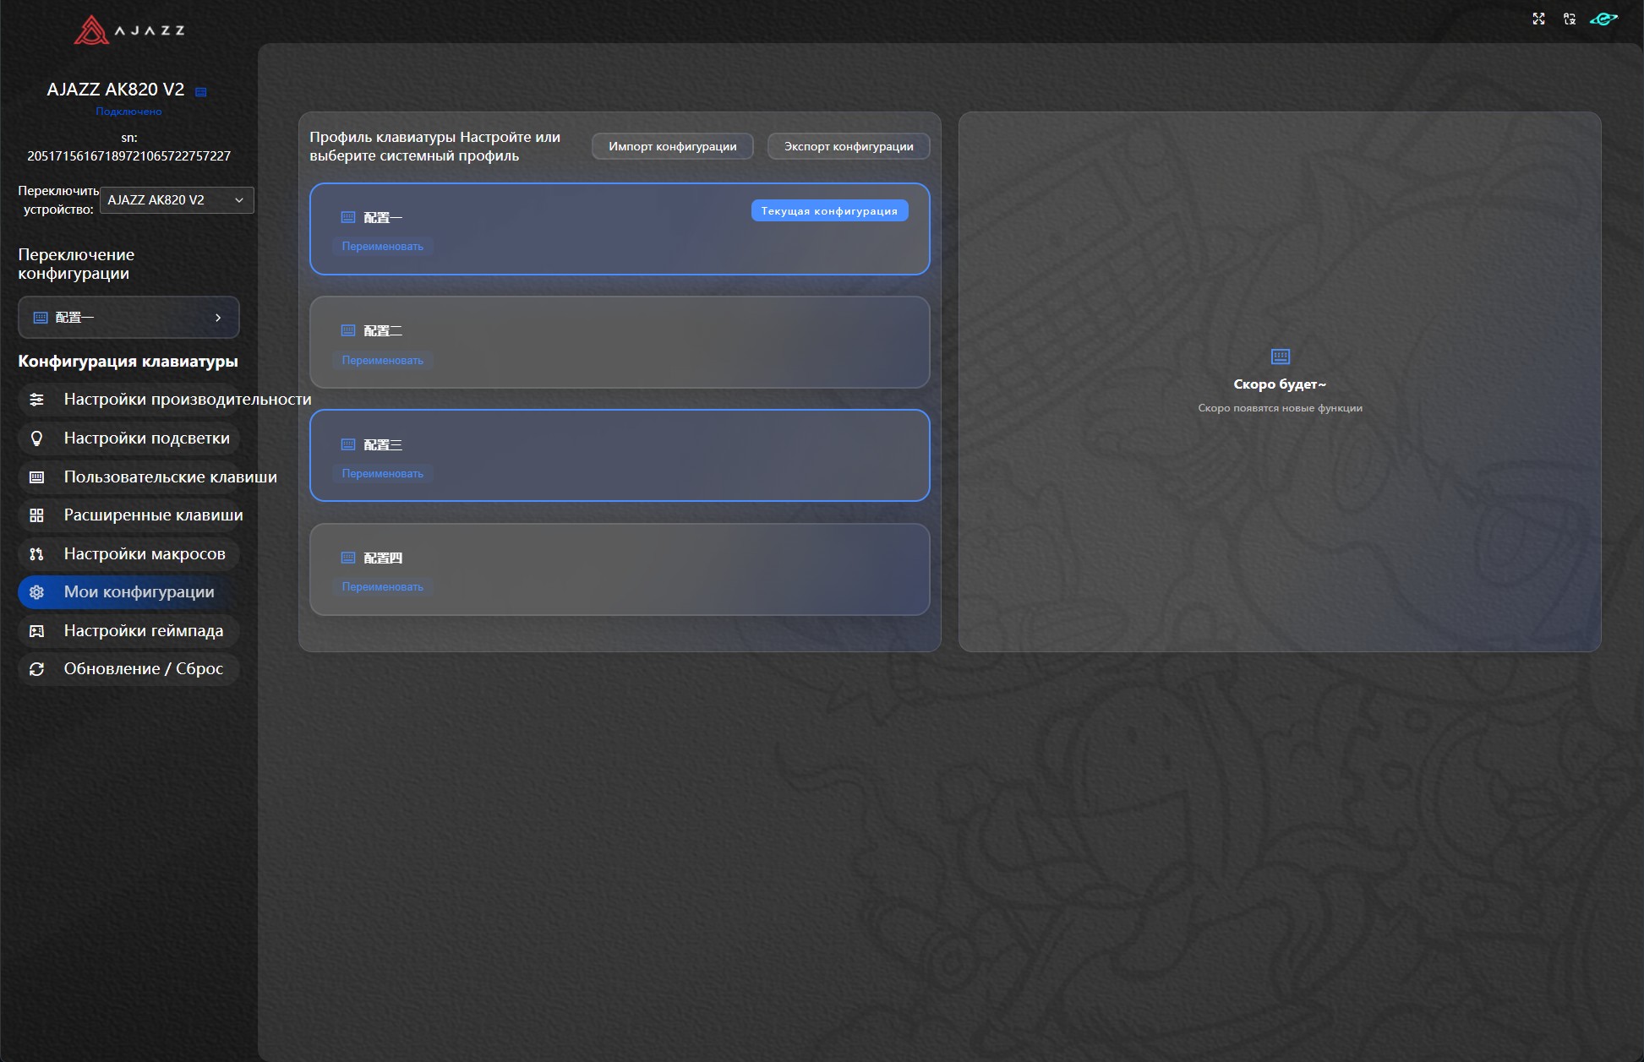Click the Текущая конфигурация badge
1644x1062 pixels.
tap(829, 211)
